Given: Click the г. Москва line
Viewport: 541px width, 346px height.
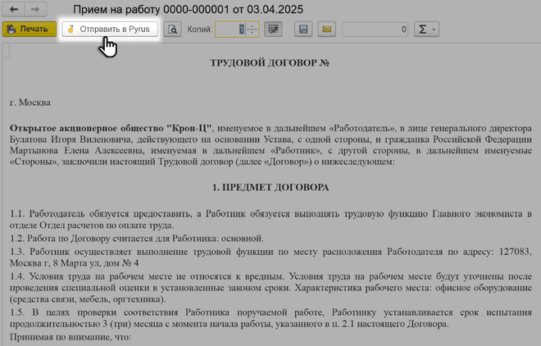Looking at the screenshot, I should pyautogui.click(x=30, y=103).
